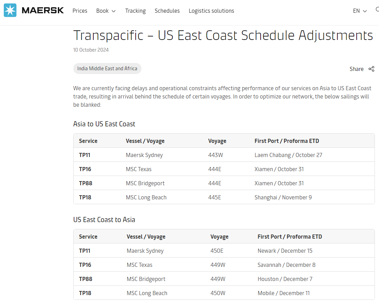Click the Newark / December 15 cell
Image resolution: width=379 pixels, height=303 pixels.
[x=285, y=251]
